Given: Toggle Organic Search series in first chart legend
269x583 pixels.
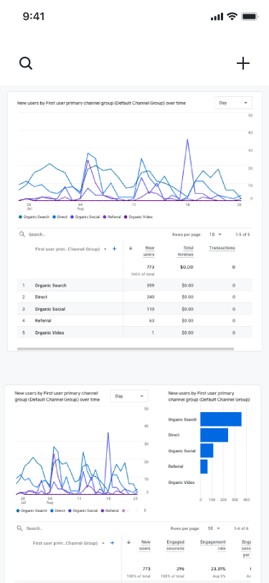Looking at the screenshot, I should point(34,217).
